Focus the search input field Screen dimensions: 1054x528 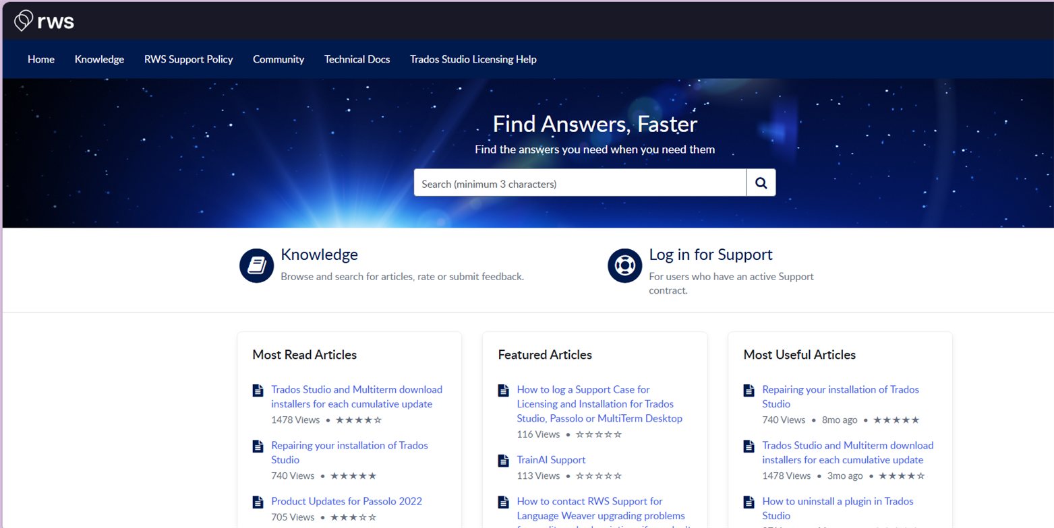[x=579, y=183]
